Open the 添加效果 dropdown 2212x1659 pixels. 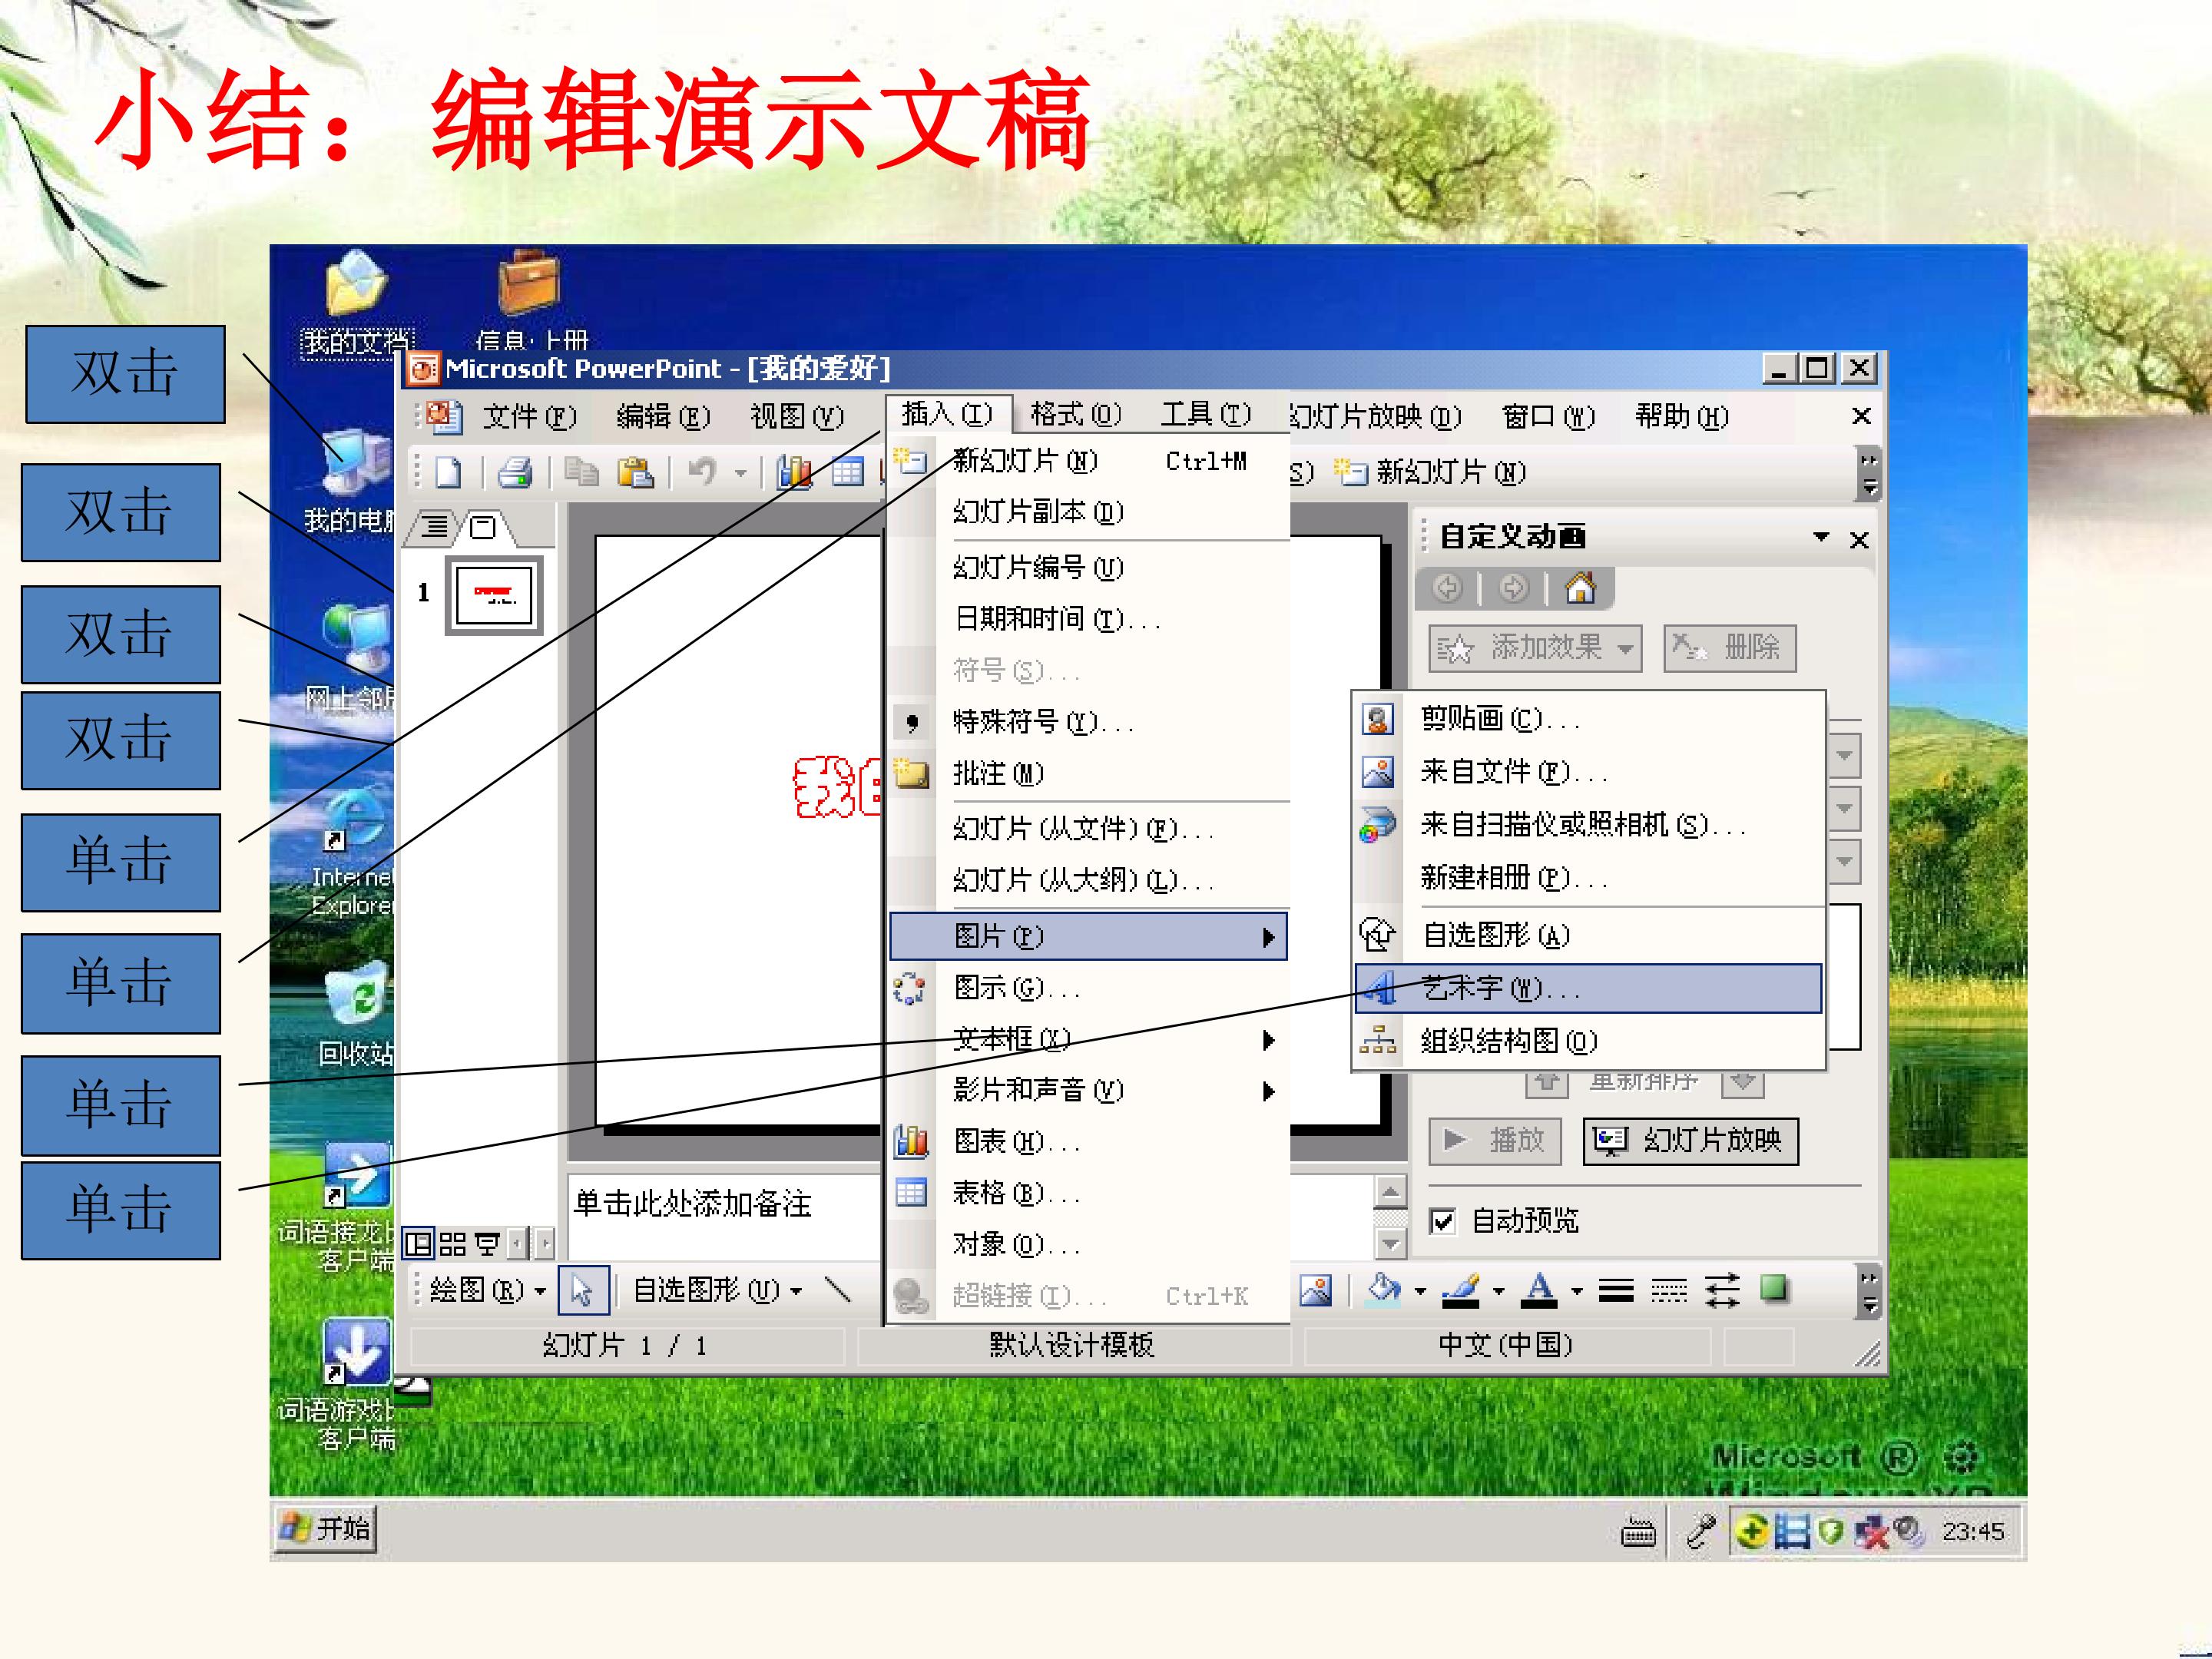[1535, 649]
